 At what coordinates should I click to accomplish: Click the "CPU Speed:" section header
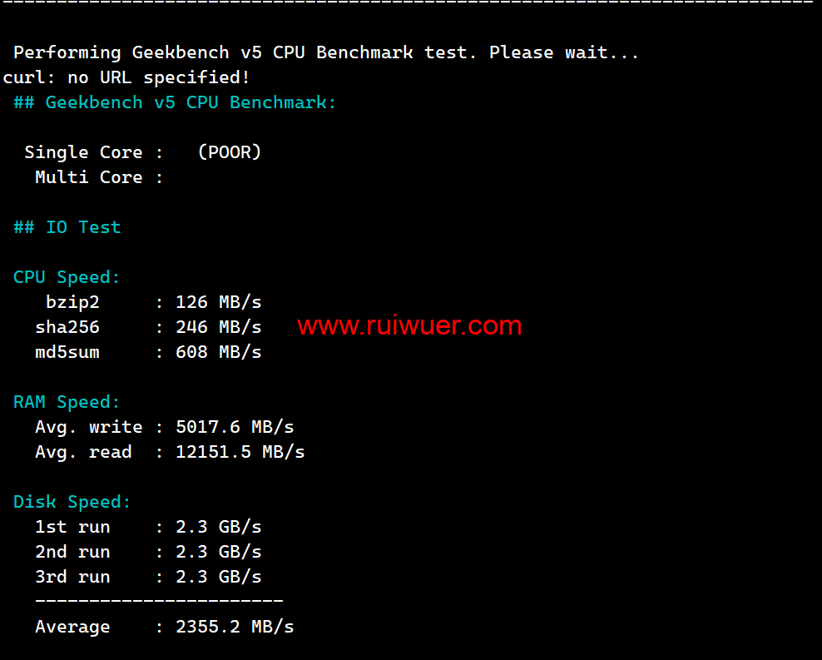click(67, 277)
